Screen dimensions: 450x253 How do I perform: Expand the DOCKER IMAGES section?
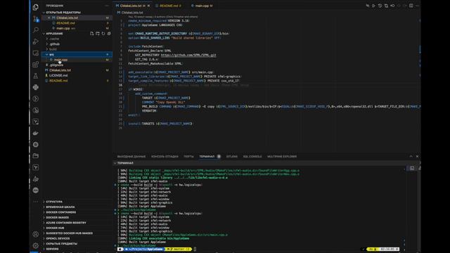[77, 217]
